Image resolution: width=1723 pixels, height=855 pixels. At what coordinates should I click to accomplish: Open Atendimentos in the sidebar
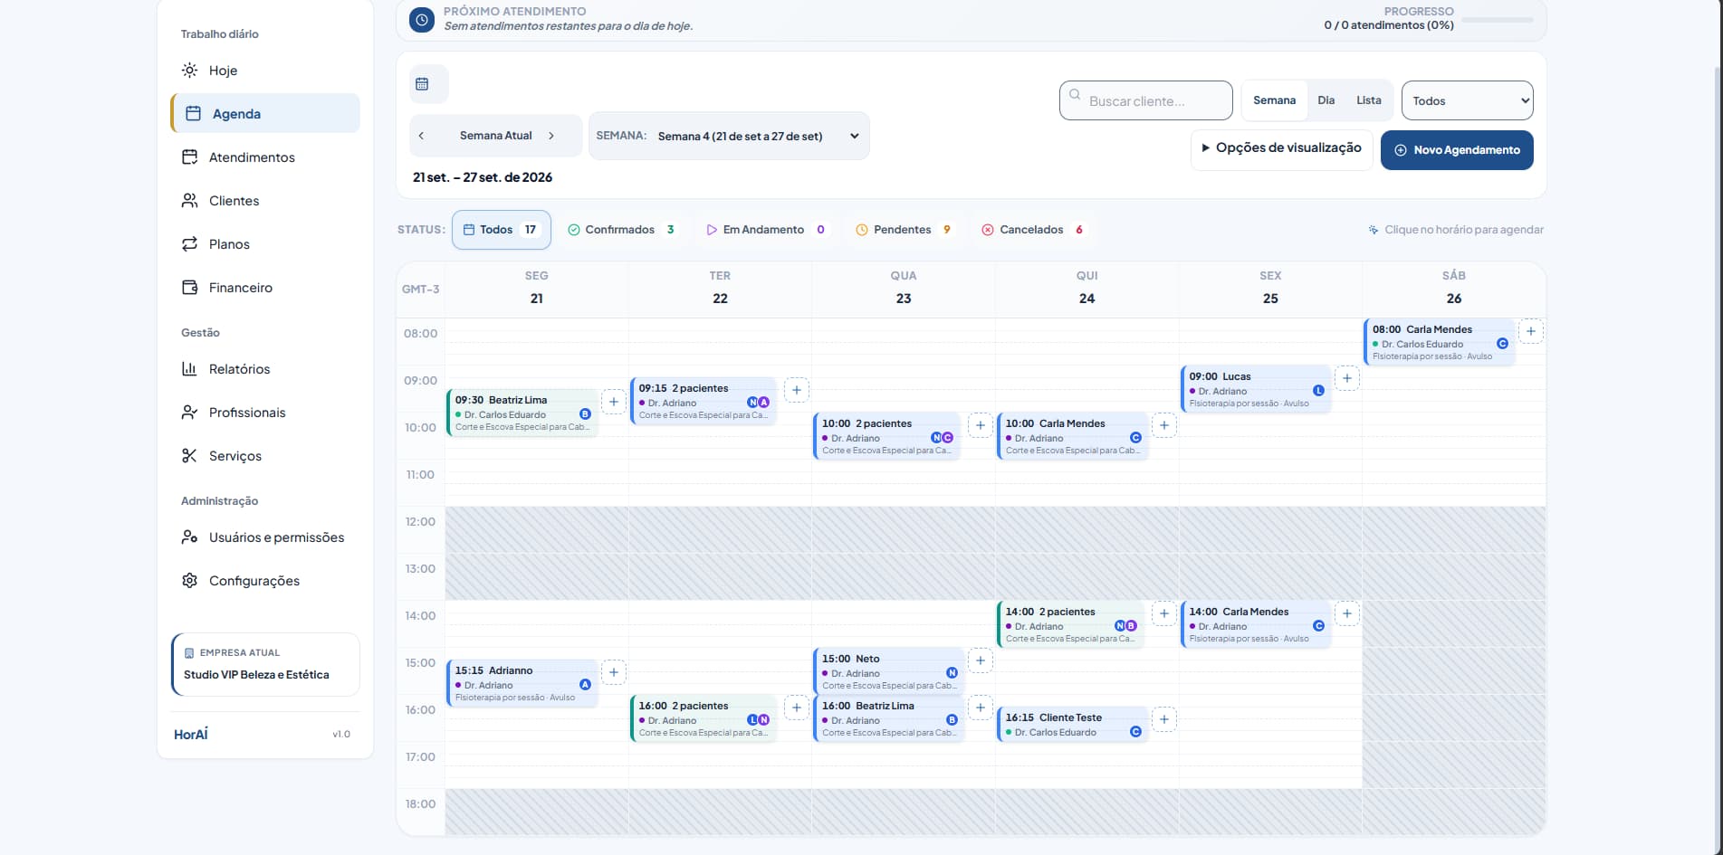(264, 157)
